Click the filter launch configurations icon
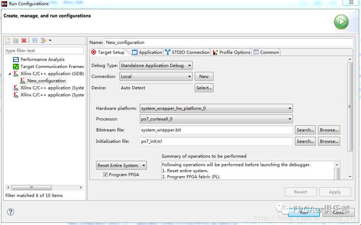 pos(43,41)
